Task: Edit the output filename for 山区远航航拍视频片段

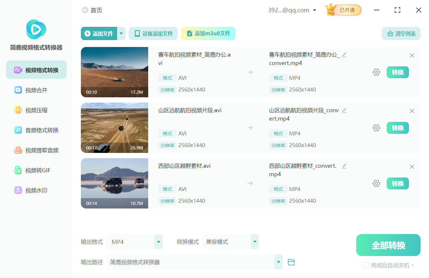Action: tap(344, 111)
